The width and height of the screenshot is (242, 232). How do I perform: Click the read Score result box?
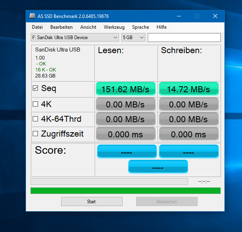127,152
